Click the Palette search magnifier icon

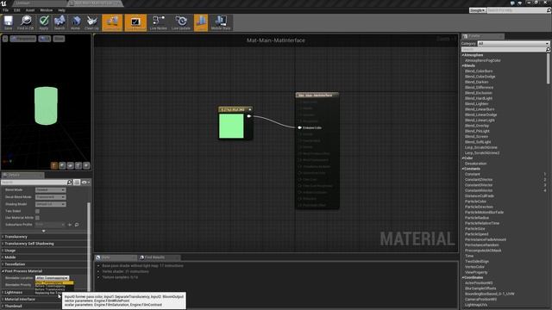click(548, 50)
